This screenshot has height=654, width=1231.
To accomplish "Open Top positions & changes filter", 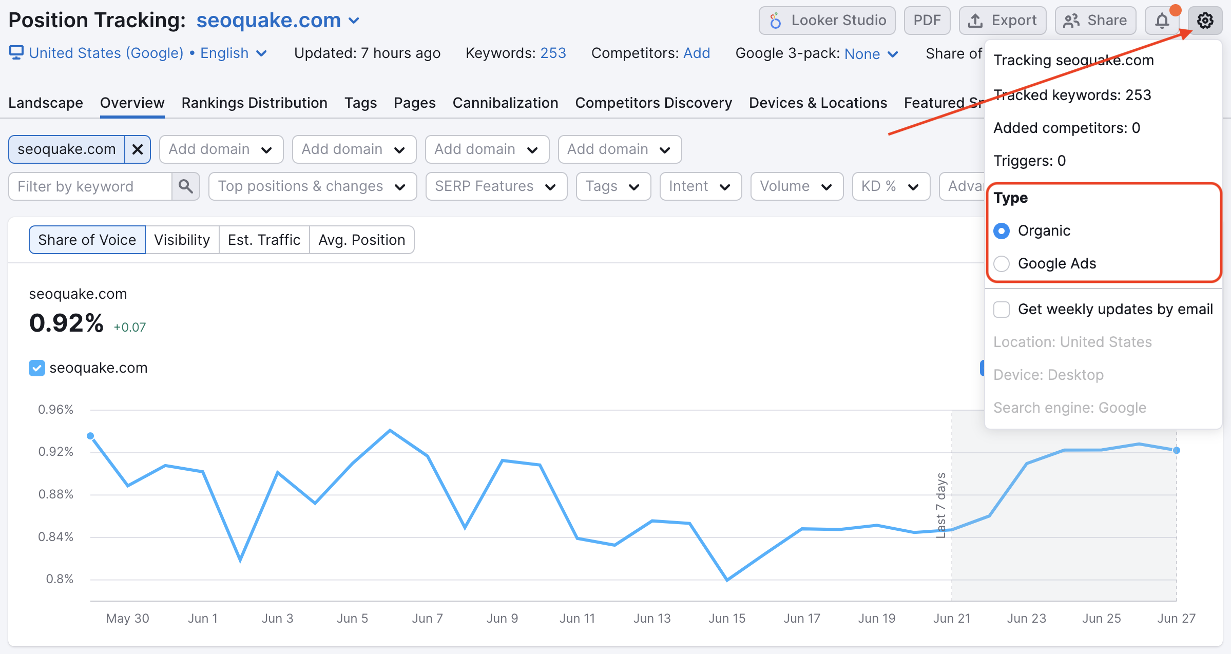I will point(313,186).
